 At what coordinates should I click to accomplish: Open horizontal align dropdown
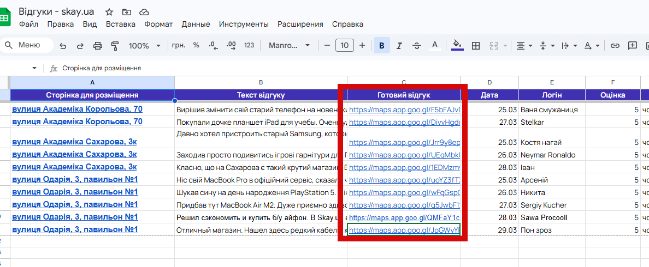[524, 45]
